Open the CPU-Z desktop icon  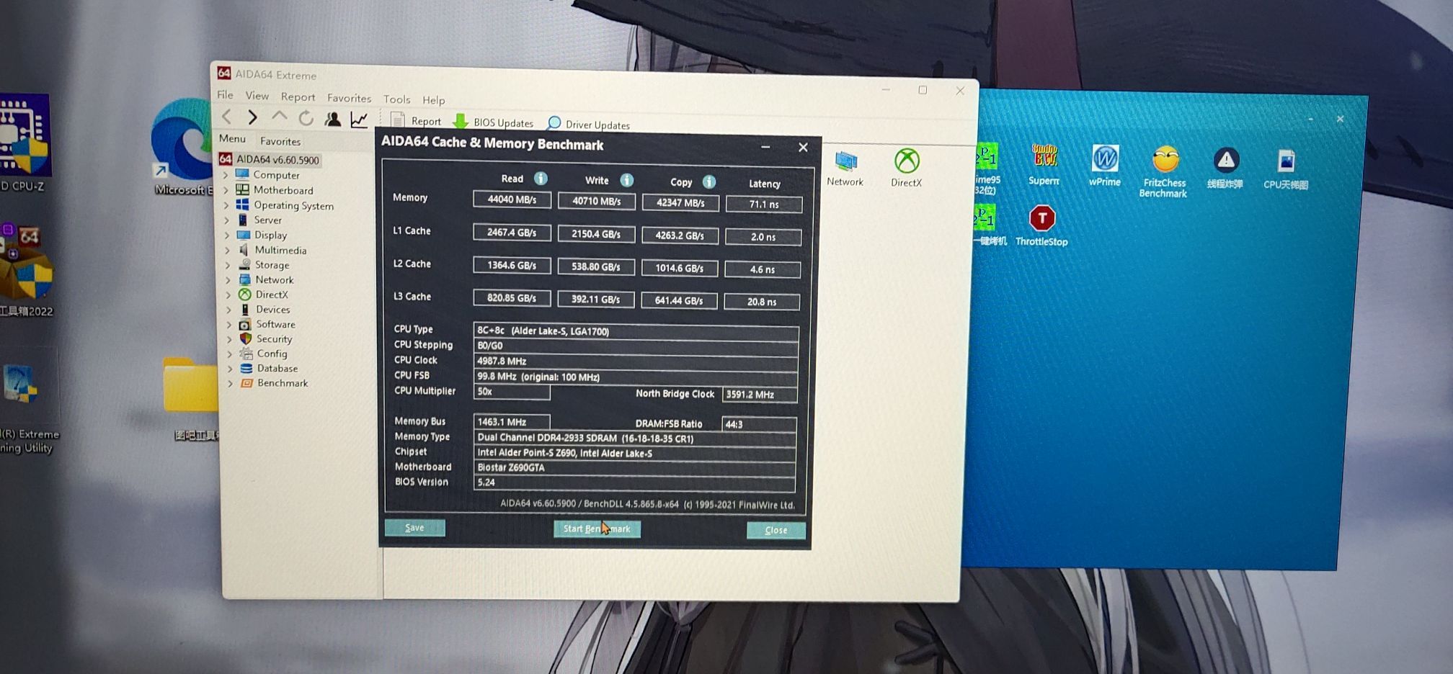pyautogui.click(x=25, y=144)
